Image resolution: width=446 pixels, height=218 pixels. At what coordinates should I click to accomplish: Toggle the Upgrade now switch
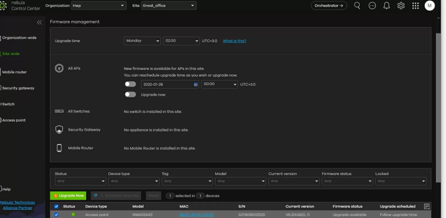(130, 94)
